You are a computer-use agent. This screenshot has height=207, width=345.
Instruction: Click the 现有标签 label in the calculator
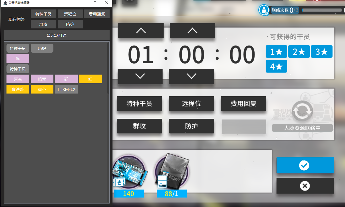pos(16,19)
